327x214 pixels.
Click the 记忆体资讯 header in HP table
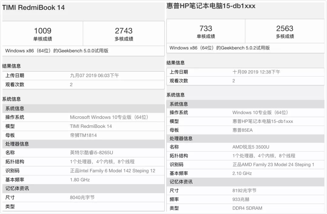tap(181, 182)
